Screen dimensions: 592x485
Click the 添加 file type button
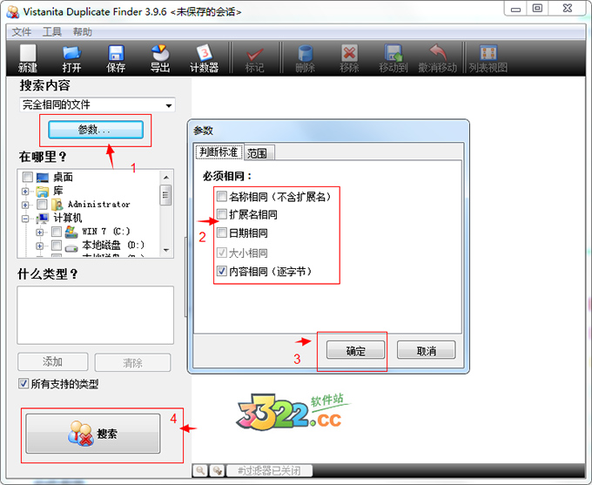(x=53, y=362)
